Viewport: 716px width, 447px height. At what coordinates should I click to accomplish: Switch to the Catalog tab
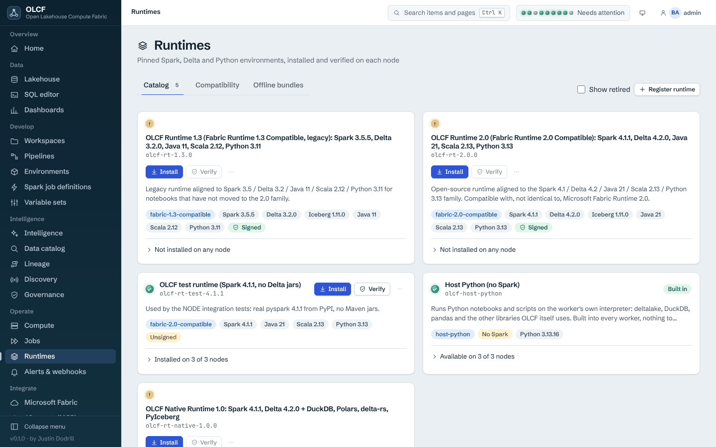click(x=162, y=85)
